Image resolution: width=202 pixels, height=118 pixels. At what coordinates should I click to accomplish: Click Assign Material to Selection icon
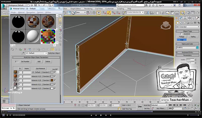(x=20, y=49)
